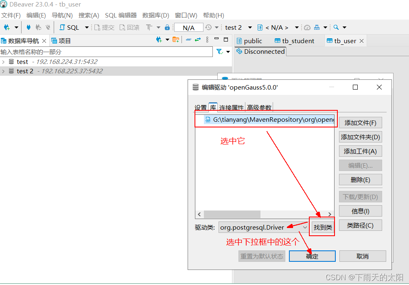Open the 帮助(H) menu
The height and width of the screenshot is (285, 409).
(214, 15)
